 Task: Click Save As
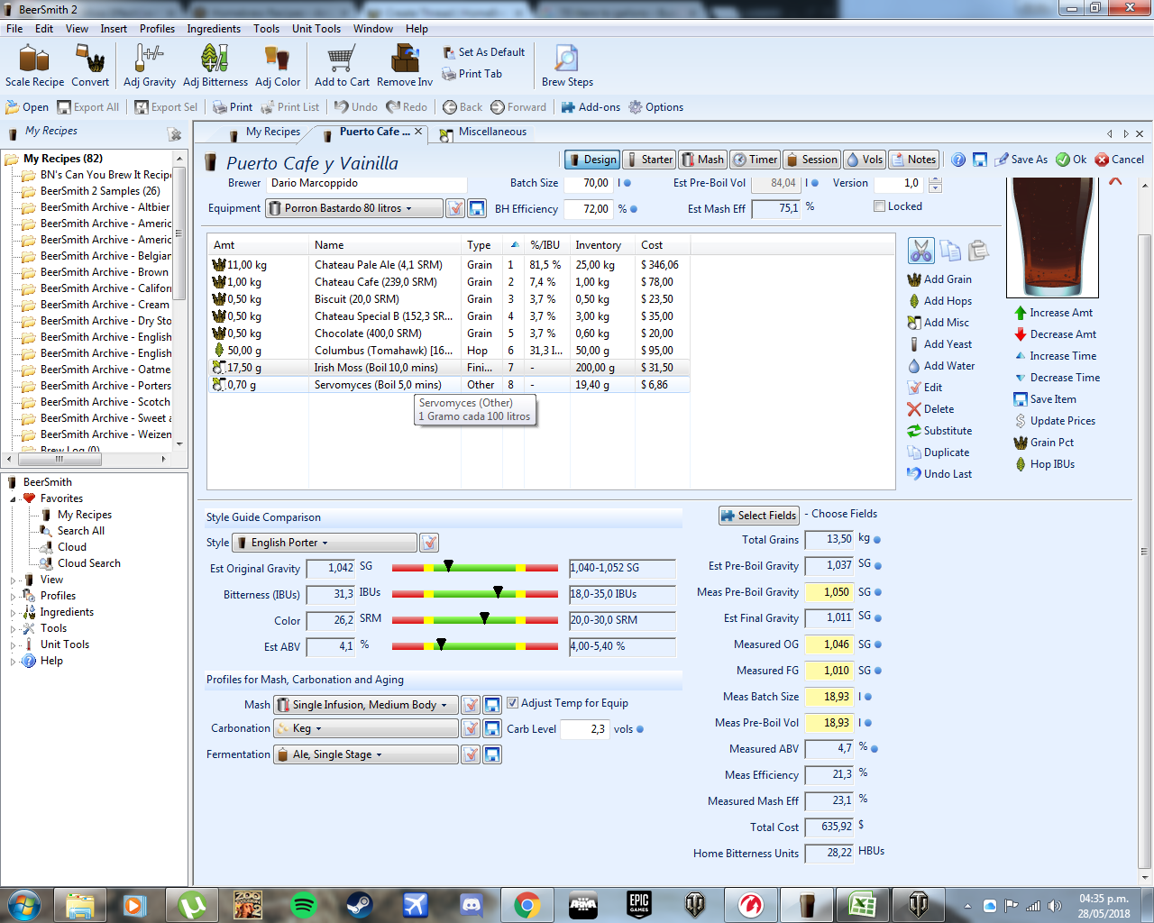[1021, 160]
